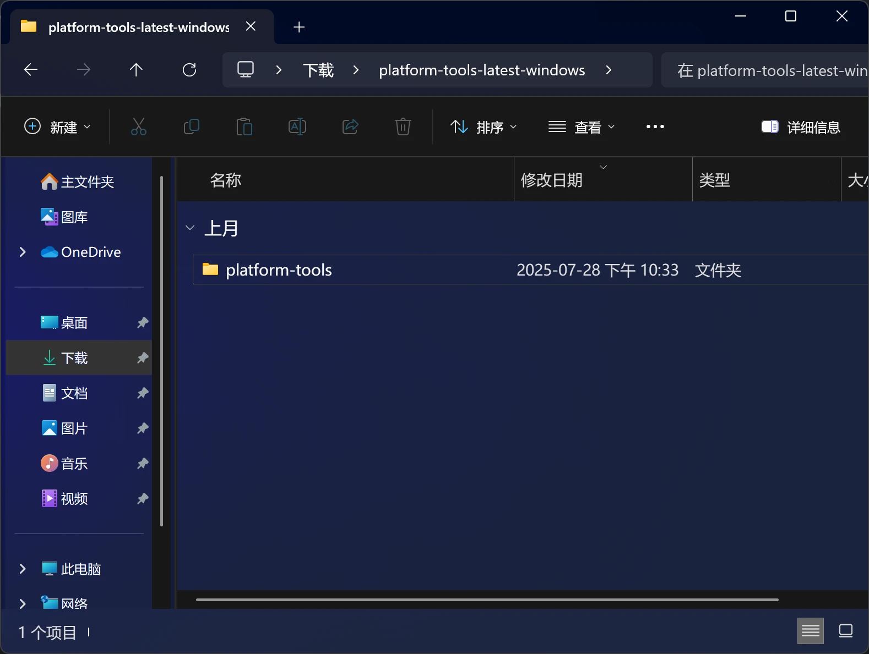Close the platform-tools-latest-windows tab
The image size is (869, 654).
pos(251,26)
